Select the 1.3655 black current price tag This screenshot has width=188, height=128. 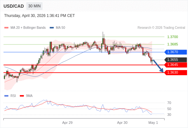[x=176, y=60]
